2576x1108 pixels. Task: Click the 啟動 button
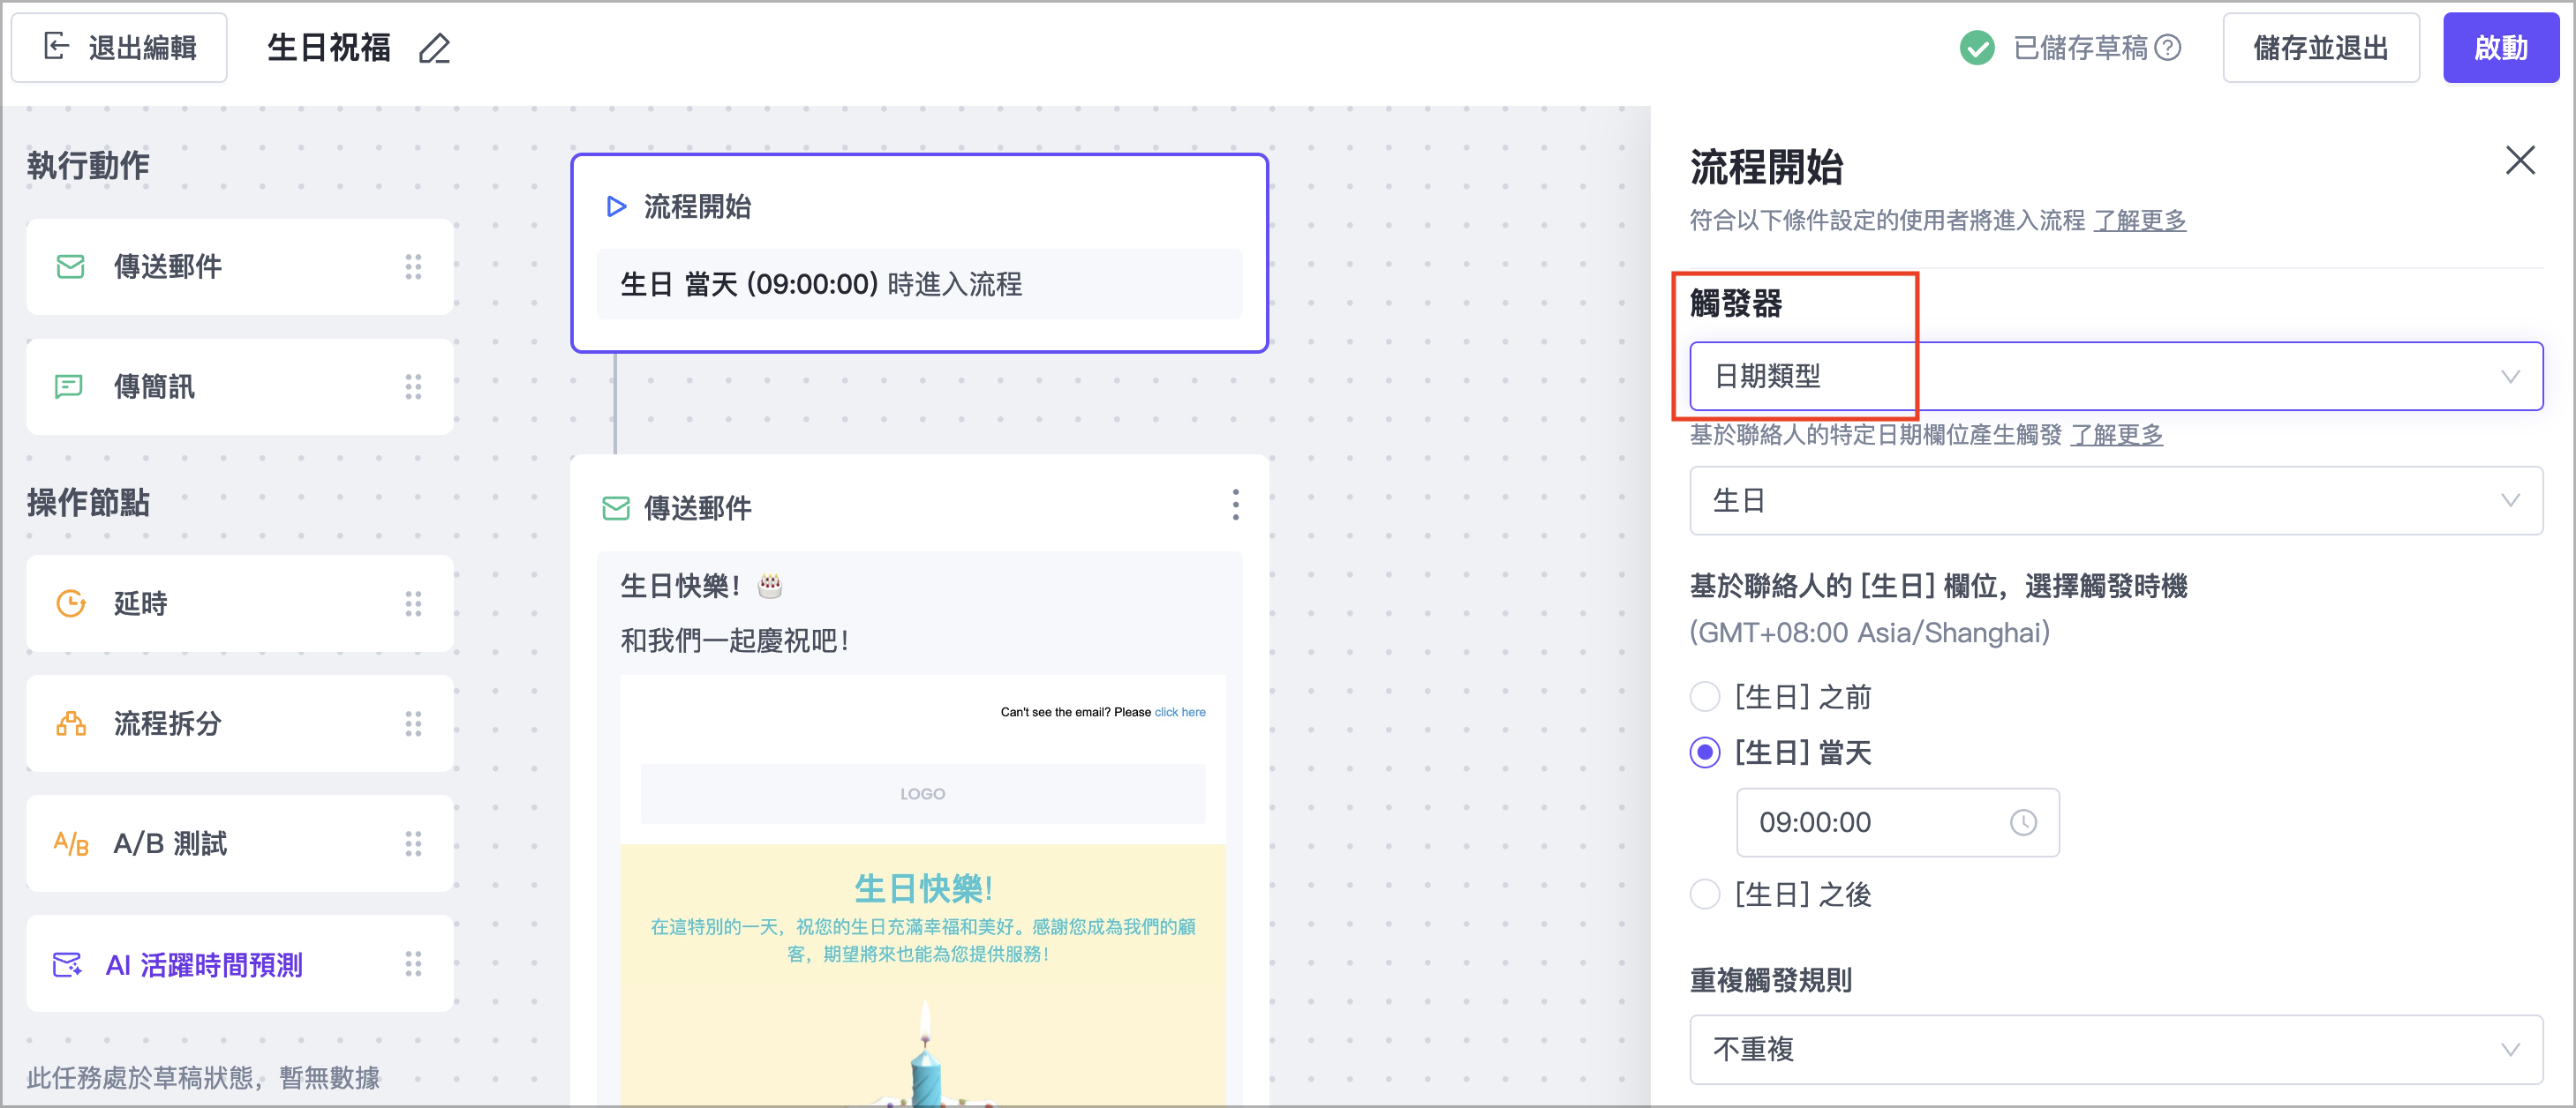[x=2500, y=48]
